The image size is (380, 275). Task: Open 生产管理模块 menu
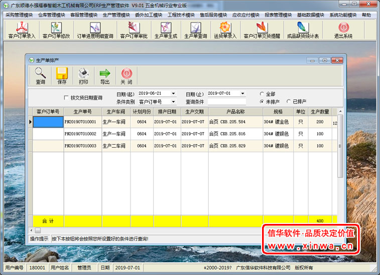[x=116, y=15]
